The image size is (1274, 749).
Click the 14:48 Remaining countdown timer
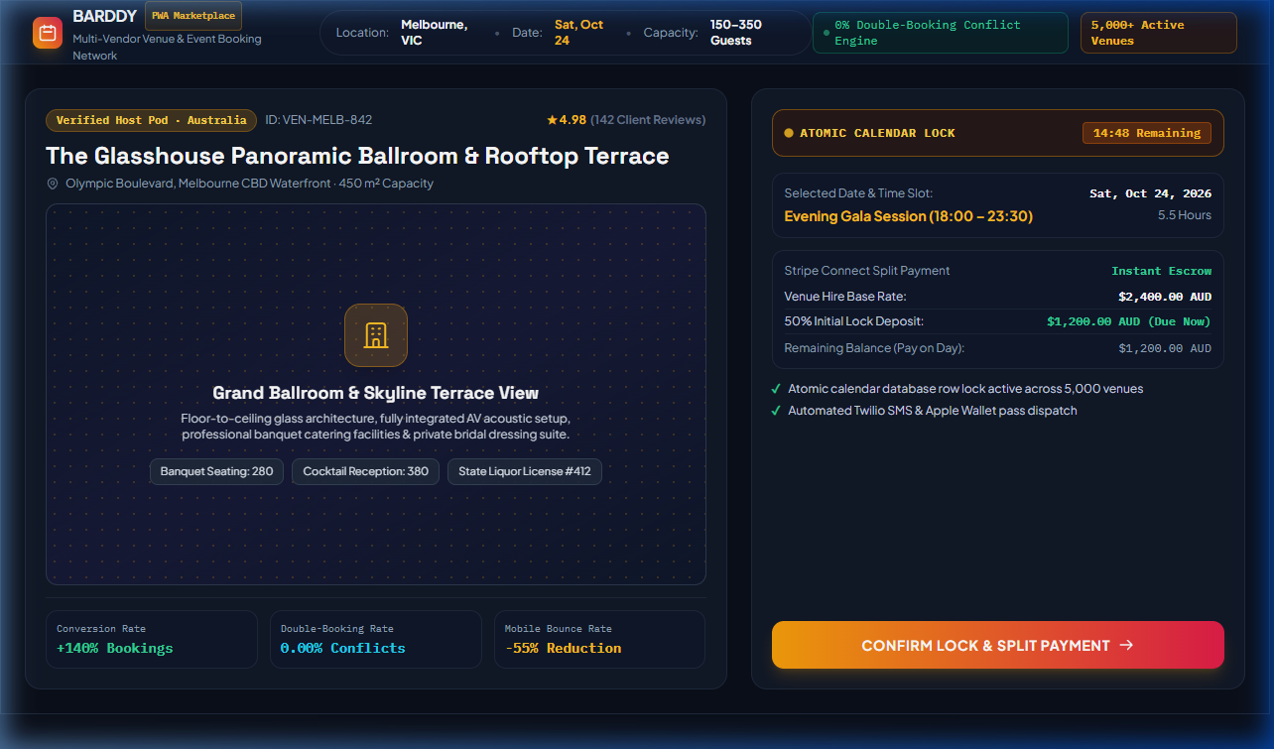pyautogui.click(x=1147, y=133)
